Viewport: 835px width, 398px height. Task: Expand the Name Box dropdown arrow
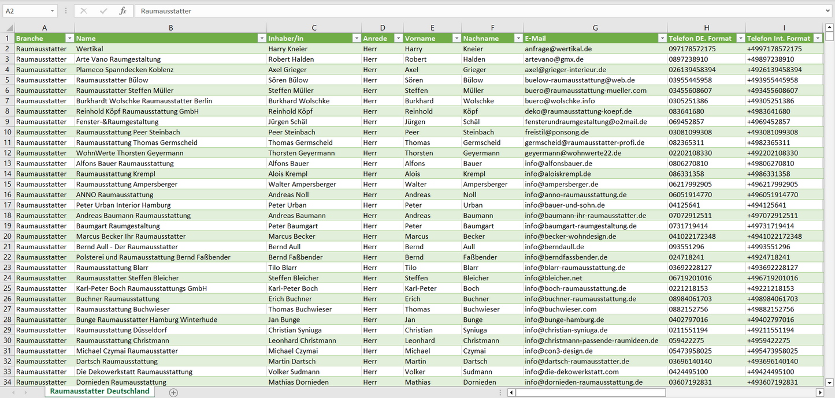52,11
